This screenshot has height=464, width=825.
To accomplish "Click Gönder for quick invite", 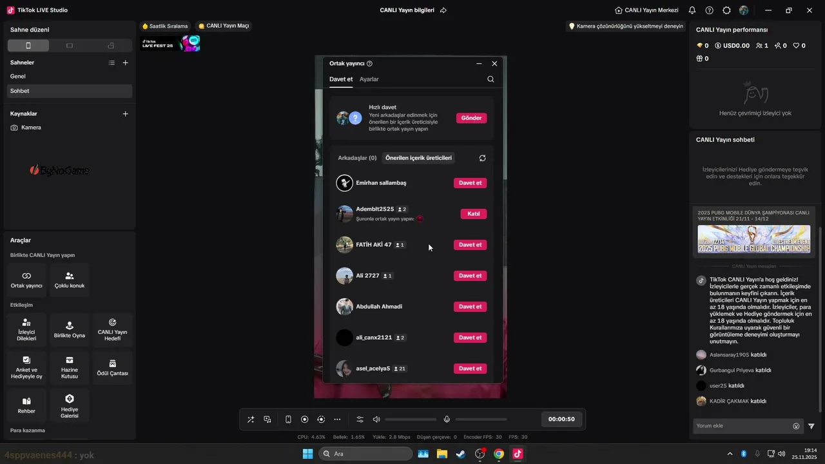I will pos(471,118).
